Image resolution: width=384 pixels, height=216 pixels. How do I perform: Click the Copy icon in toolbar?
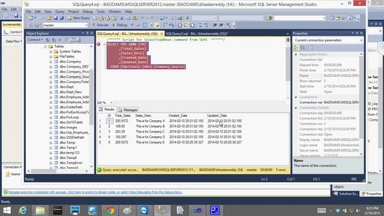click(x=128, y=18)
